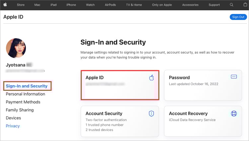
Task: Go to Payment Methods
Action: [23, 102]
